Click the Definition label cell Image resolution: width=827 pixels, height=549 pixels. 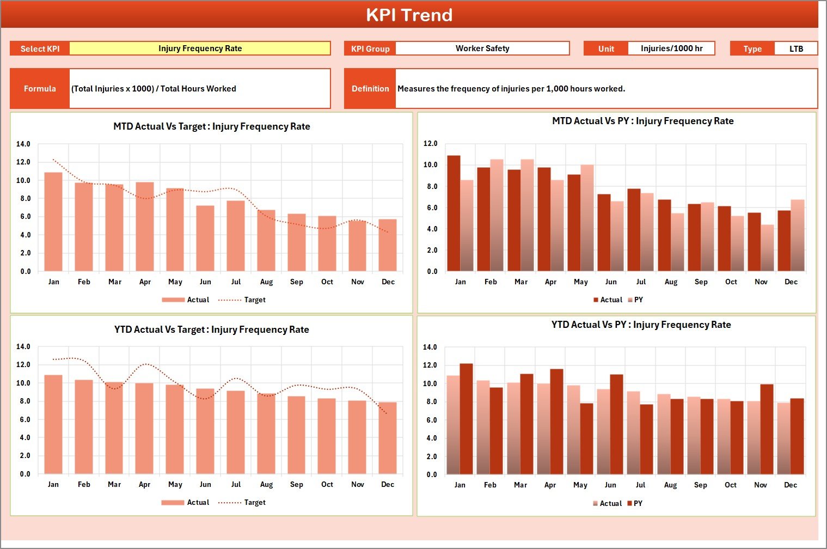(370, 88)
